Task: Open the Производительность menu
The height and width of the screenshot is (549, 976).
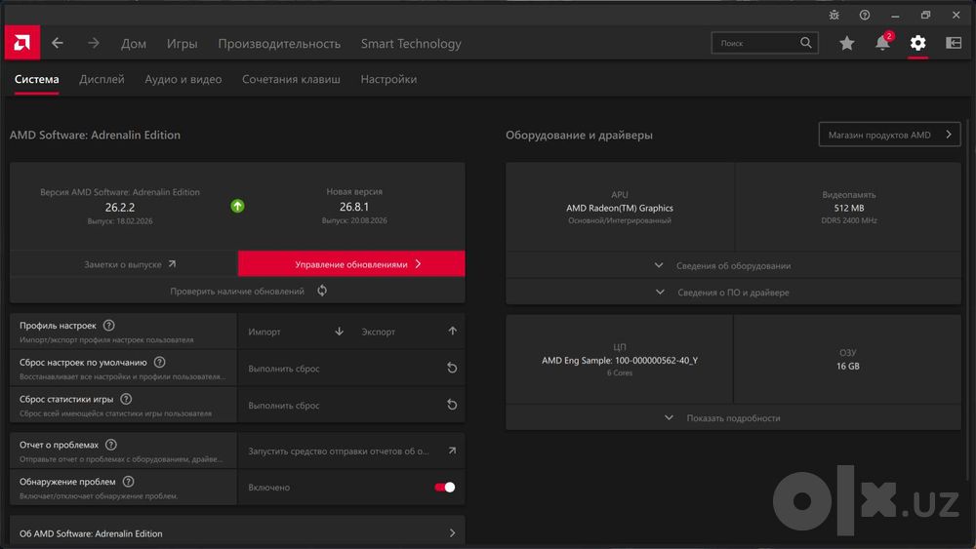Action: (279, 44)
